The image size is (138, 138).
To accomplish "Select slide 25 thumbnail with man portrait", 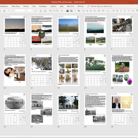I will (x=122, y=109).
